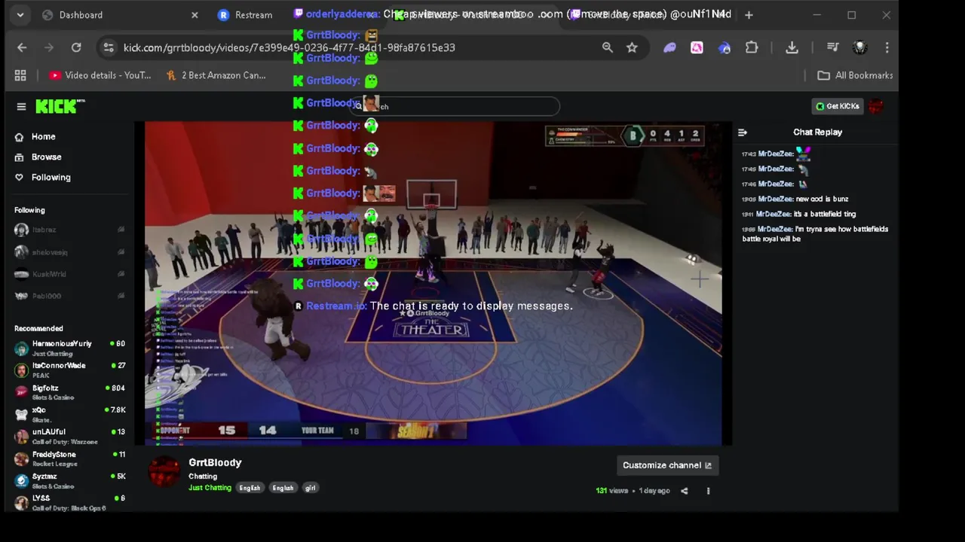Open recommended channel Syztmz
965x542 pixels.
pyautogui.click(x=69, y=480)
